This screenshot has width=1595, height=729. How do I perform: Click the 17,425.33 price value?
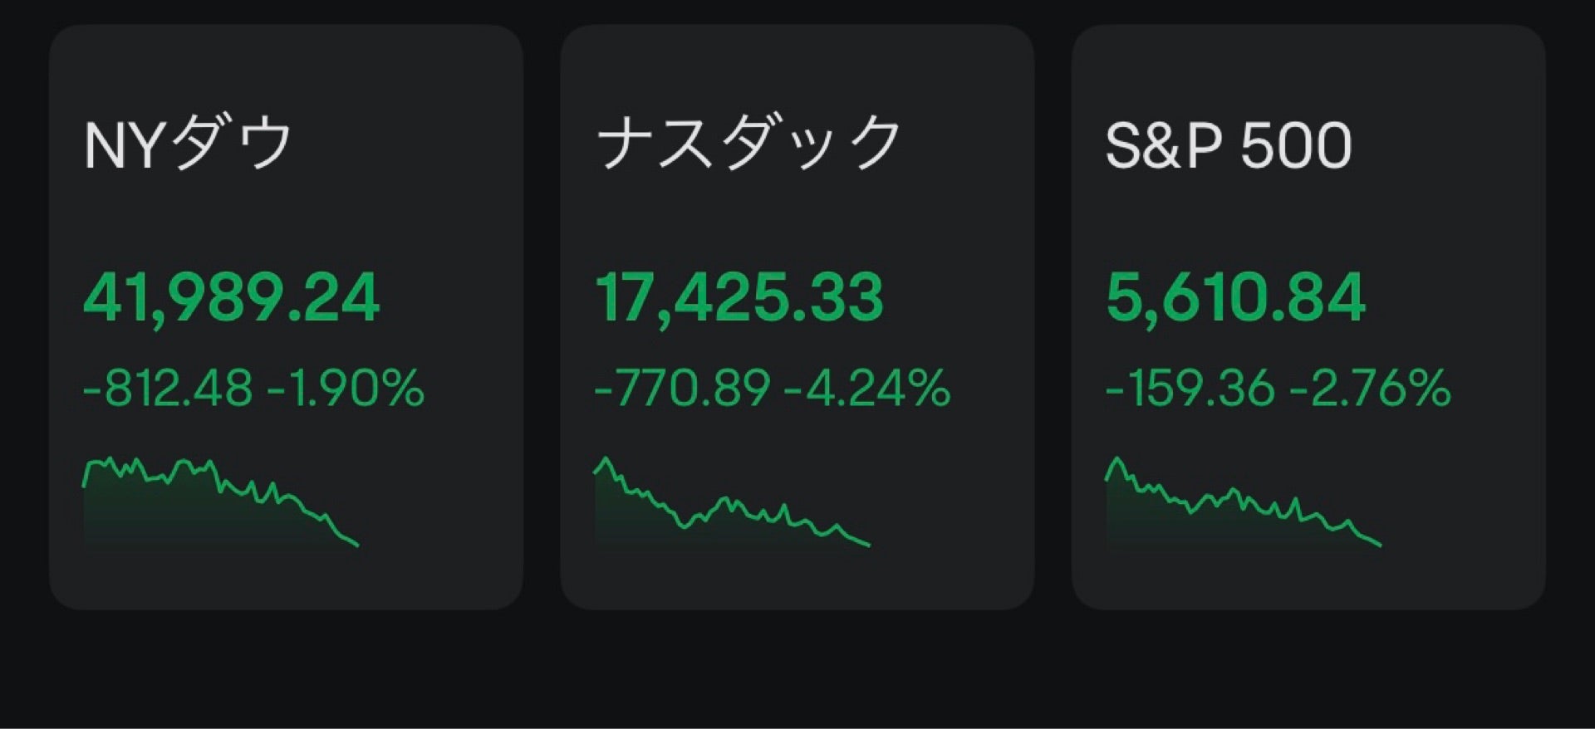pyautogui.click(x=739, y=298)
